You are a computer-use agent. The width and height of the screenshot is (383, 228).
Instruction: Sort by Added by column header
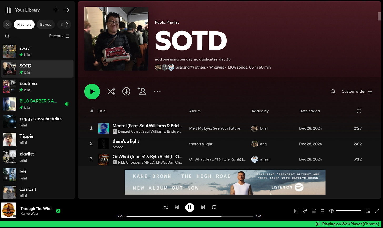260,111
